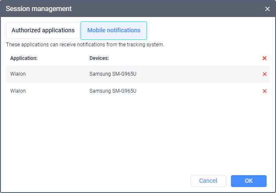This screenshot has width=276, height=193.
Task: Switch to the Authorized applications tab
Action: [x=43, y=31]
